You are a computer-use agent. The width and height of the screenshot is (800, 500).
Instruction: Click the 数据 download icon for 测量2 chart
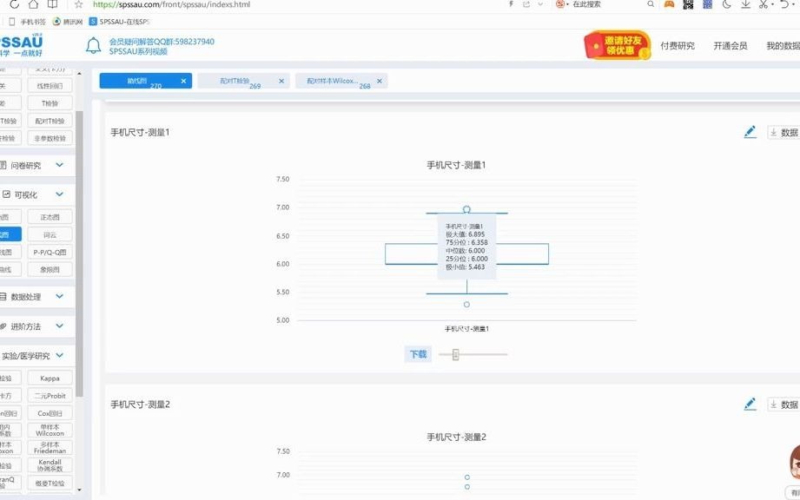click(780, 405)
